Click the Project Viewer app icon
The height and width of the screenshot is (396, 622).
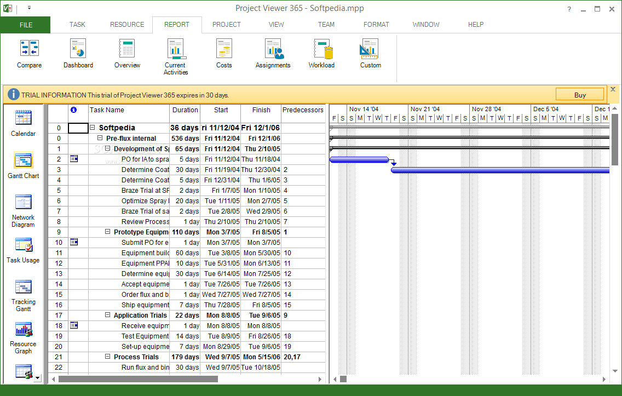[x=7, y=8]
